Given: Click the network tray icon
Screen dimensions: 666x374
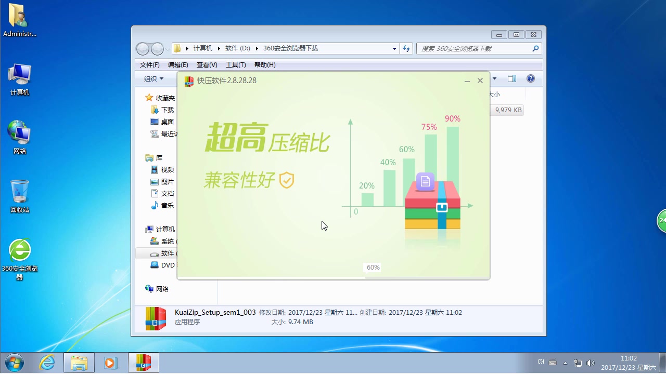Looking at the screenshot, I should point(578,363).
